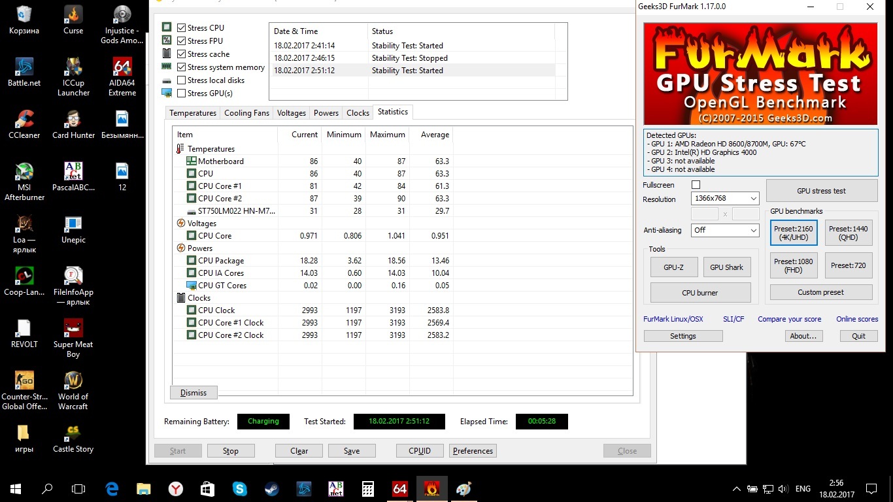Screen dimensions: 893x502
Task: Click Clear button in stability test
Action: tap(299, 451)
